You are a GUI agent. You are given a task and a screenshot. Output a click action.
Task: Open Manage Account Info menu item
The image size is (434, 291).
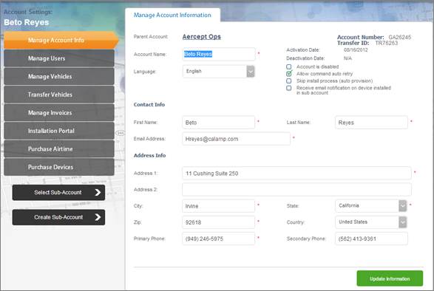pyautogui.click(x=61, y=41)
